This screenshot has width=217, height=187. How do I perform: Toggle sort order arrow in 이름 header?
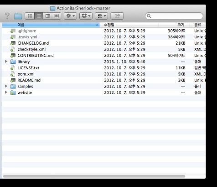[x=97, y=25]
